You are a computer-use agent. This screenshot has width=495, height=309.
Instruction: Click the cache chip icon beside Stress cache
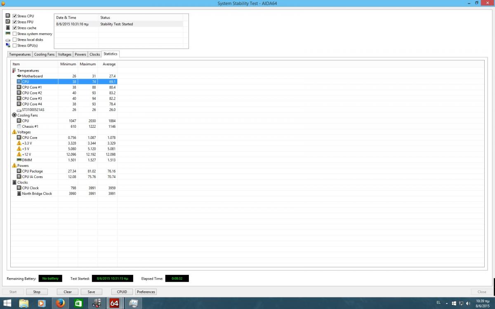point(8,28)
